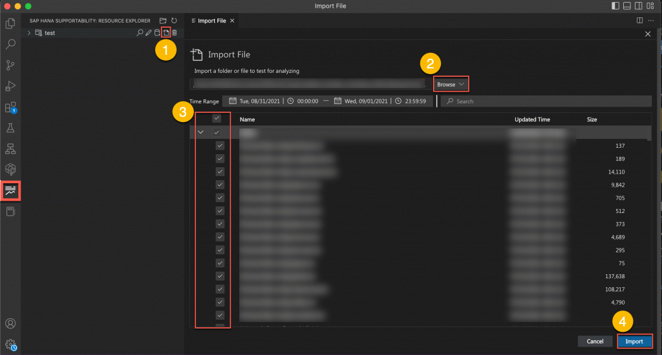Toggle the select-all checkbox in table header
This screenshot has height=355, width=662.
pyautogui.click(x=217, y=118)
